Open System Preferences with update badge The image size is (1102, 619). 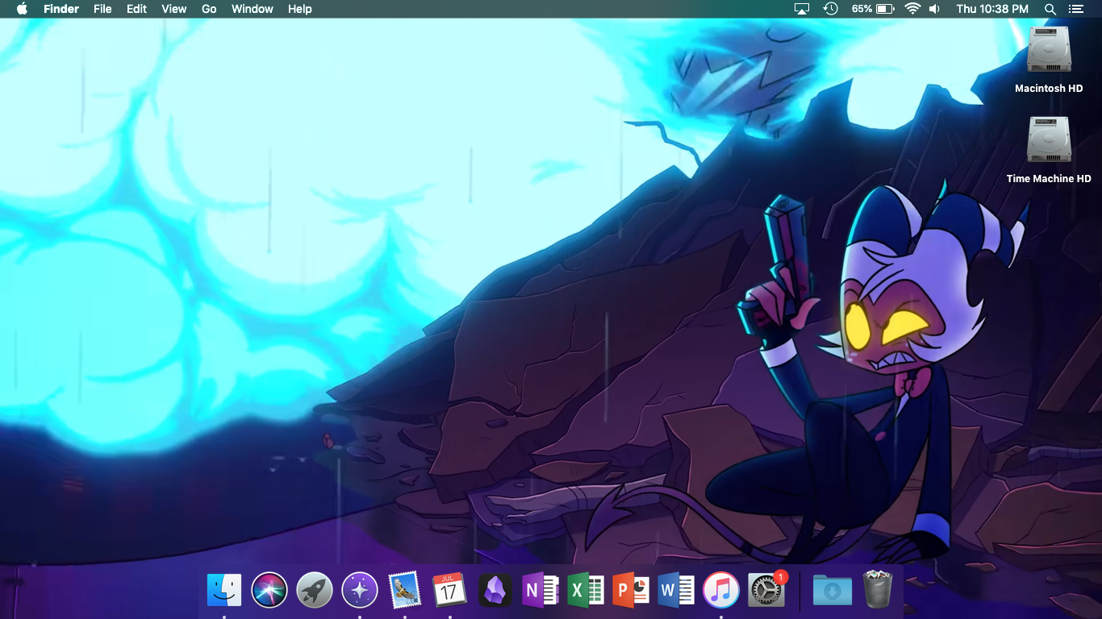766,591
